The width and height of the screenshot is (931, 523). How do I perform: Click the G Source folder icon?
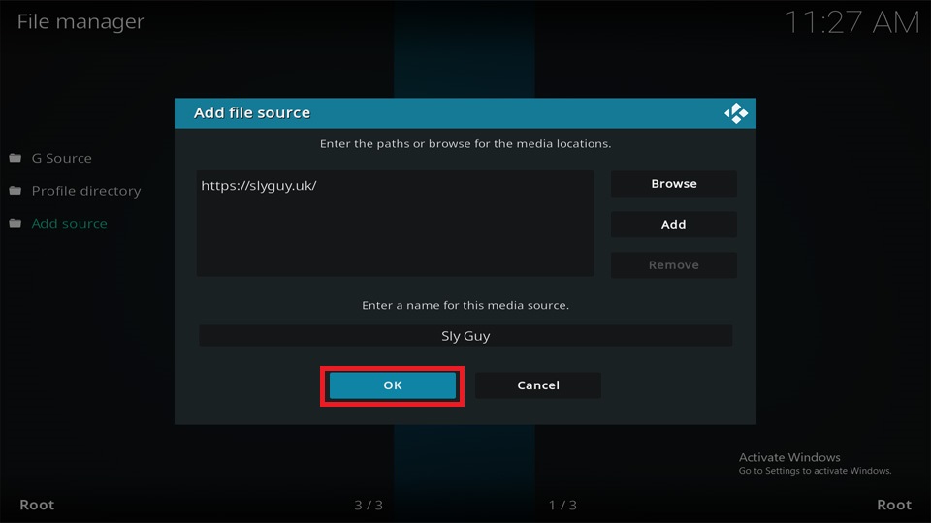click(x=16, y=158)
